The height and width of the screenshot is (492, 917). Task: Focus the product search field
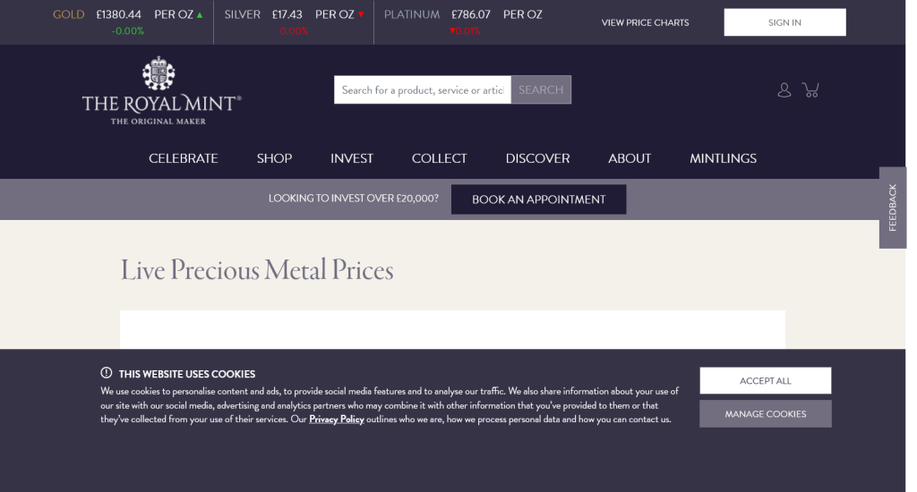422,89
